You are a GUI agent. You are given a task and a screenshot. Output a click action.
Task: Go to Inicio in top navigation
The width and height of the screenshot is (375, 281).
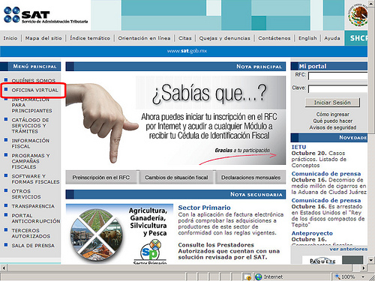pos(10,38)
